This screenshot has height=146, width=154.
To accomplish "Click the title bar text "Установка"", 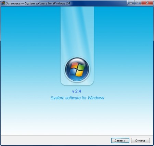I will click(x=13, y=3).
